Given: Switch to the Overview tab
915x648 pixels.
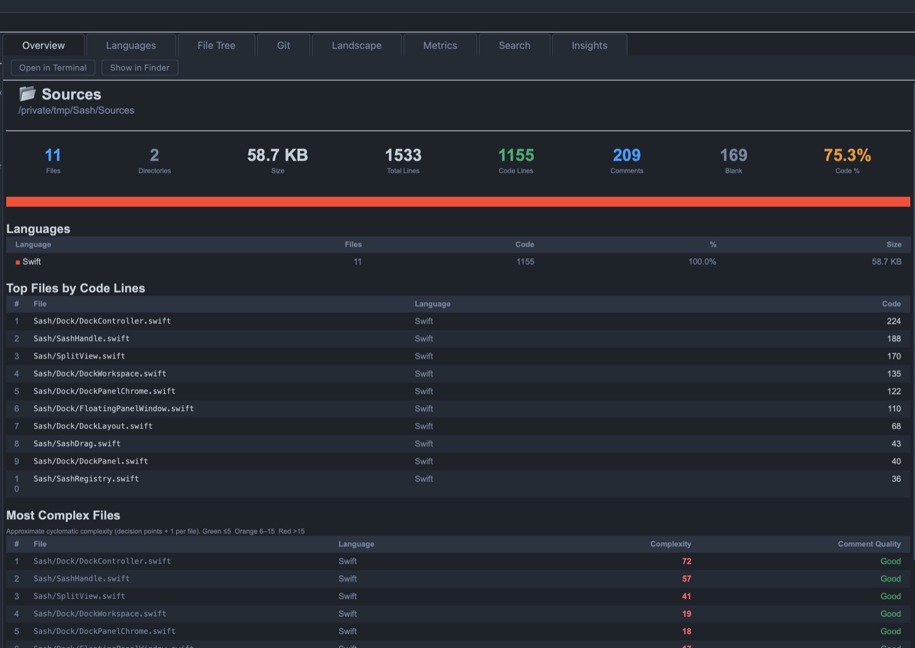Looking at the screenshot, I should coord(43,45).
